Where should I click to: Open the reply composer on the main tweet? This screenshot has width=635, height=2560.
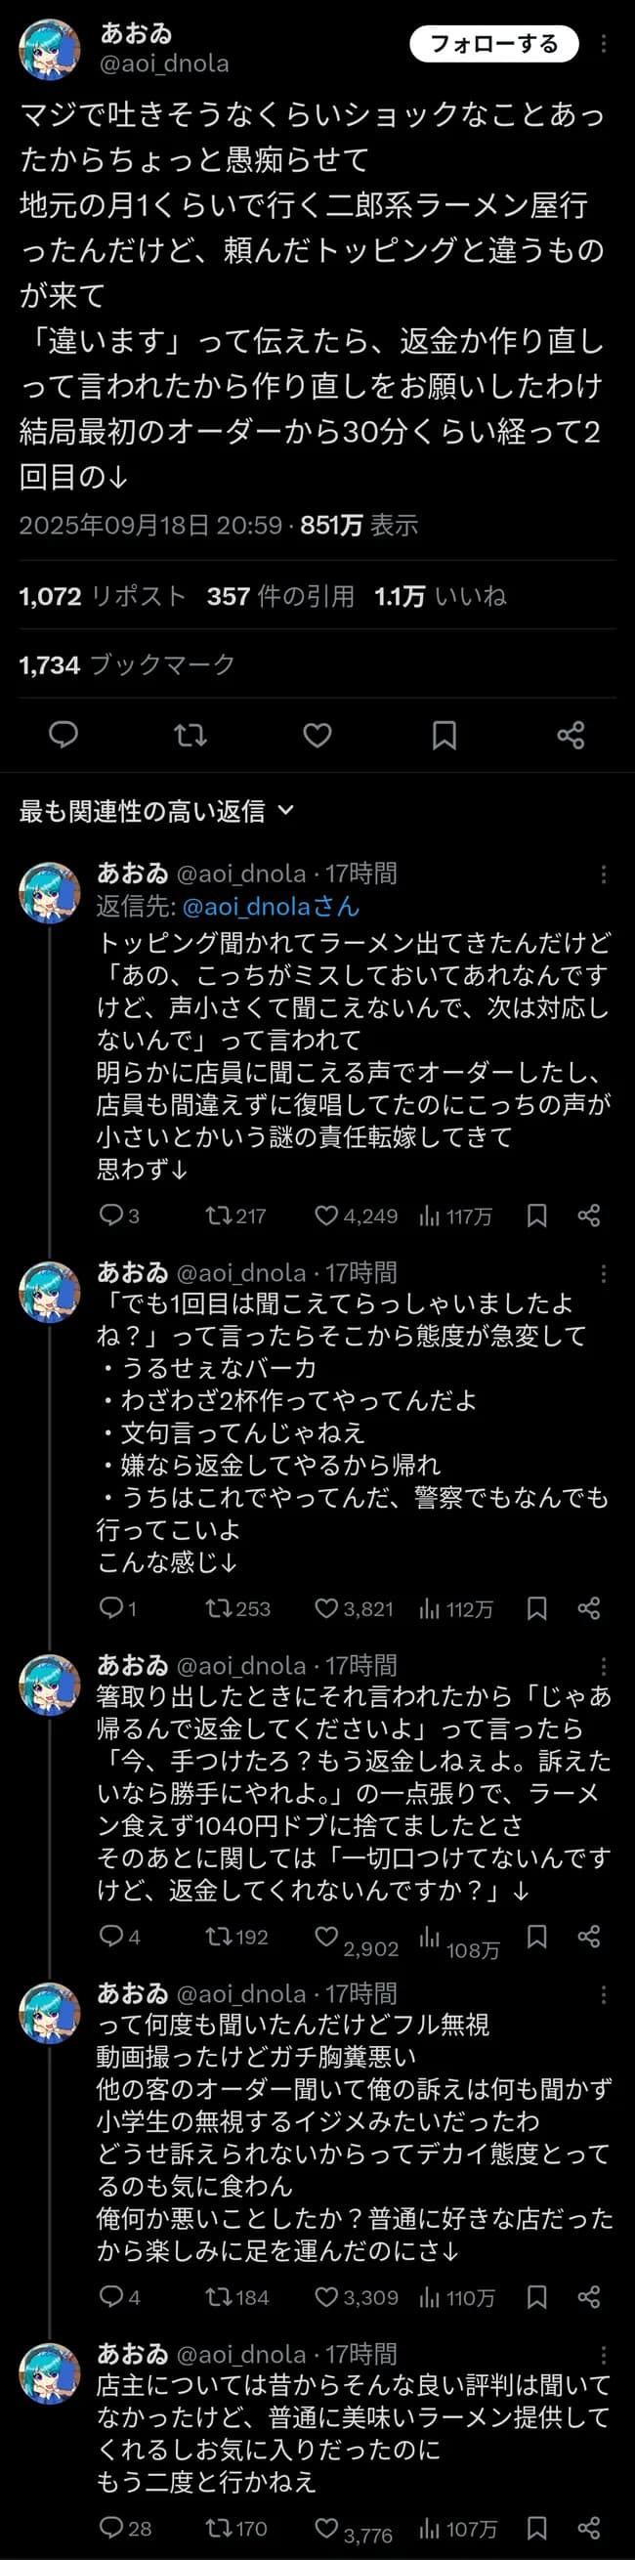[63, 738]
